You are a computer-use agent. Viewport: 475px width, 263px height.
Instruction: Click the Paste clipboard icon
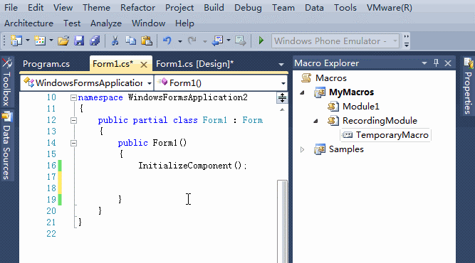[x=147, y=41]
